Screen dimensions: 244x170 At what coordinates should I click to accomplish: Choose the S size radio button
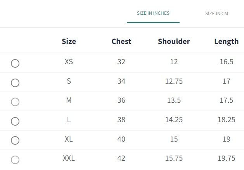click(x=15, y=83)
